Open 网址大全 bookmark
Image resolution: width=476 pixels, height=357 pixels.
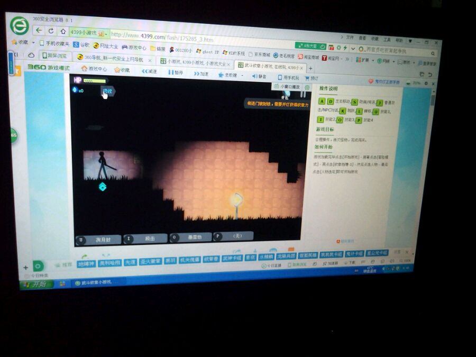(106, 46)
